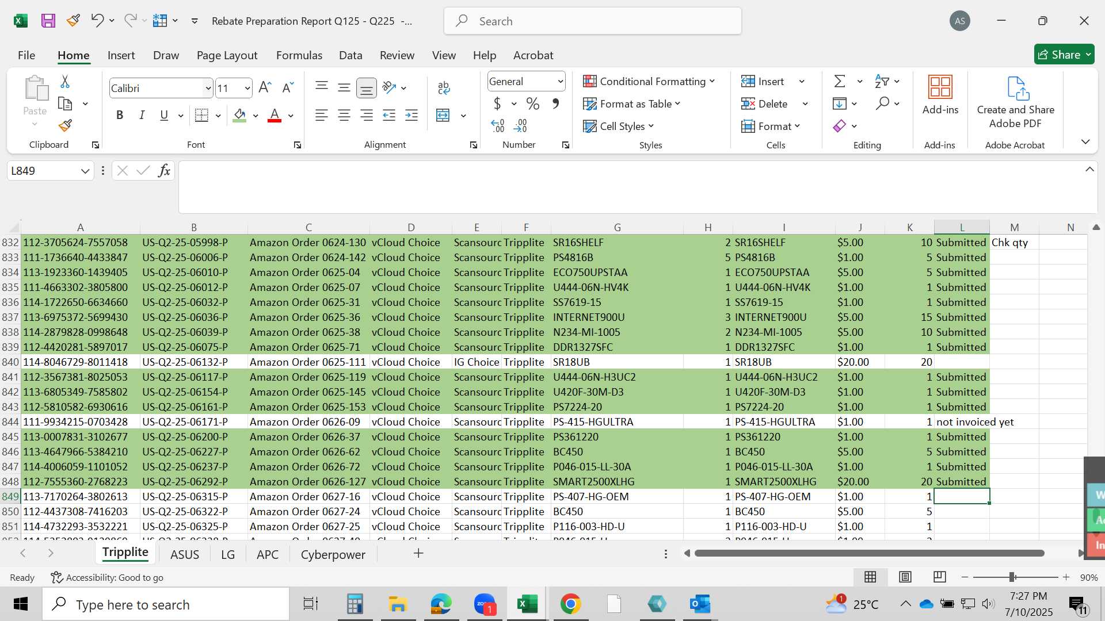Click the Fill down icon in Editing
Image resolution: width=1105 pixels, height=621 pixels.
(x=840, y=103)
